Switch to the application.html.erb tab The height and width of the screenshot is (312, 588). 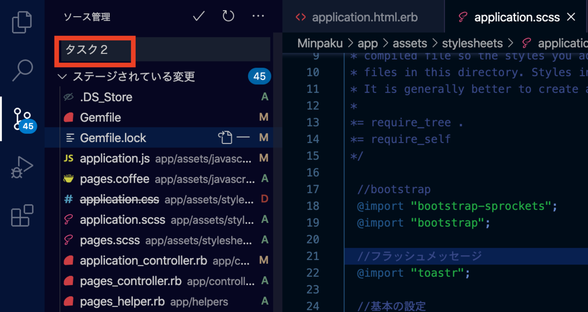364,17
